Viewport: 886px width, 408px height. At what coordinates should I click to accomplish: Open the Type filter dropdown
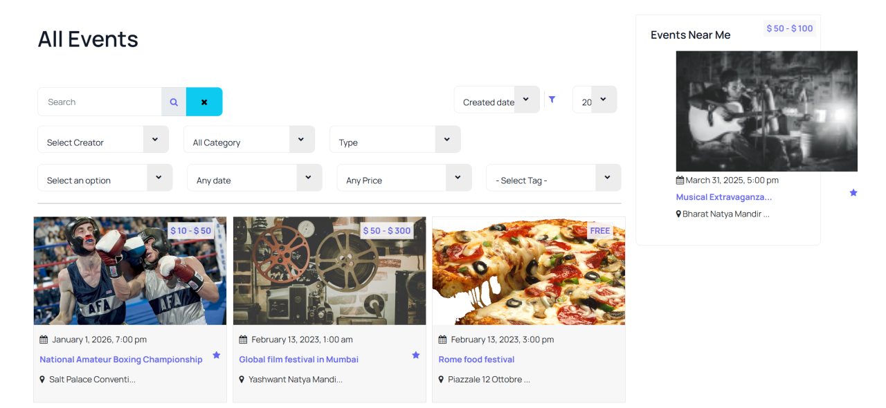point(395,140)
